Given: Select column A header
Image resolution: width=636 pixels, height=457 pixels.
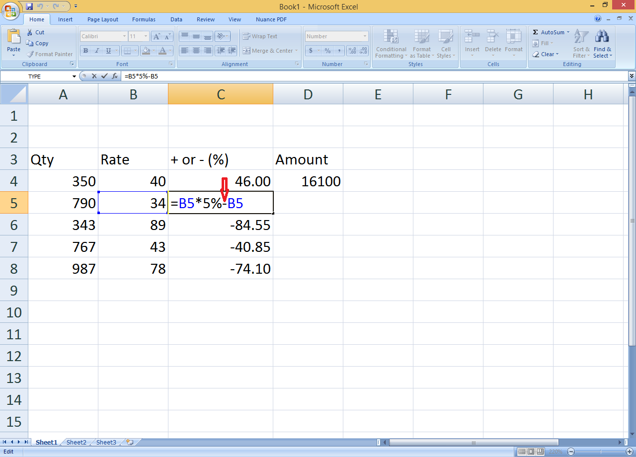Looking at the screenshot, I should (x=63, y=94).
